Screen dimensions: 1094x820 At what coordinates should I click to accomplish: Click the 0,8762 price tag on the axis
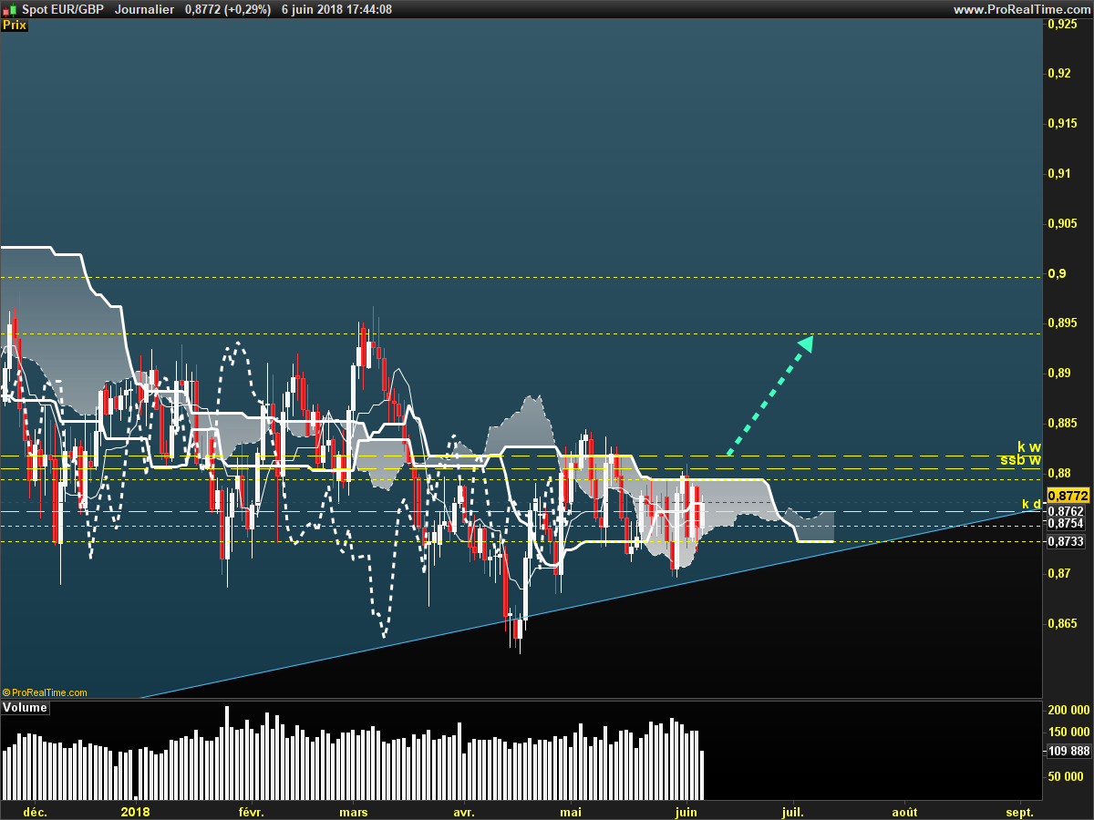click(1066, 512)
